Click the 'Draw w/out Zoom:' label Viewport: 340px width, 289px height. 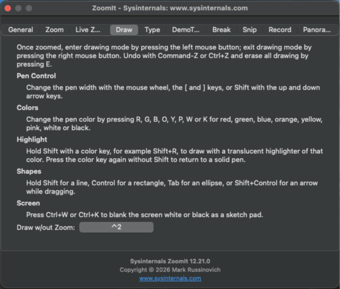(x=46, y=227)
